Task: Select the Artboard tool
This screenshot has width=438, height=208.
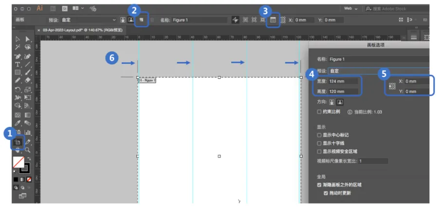Action: point(18,142)
